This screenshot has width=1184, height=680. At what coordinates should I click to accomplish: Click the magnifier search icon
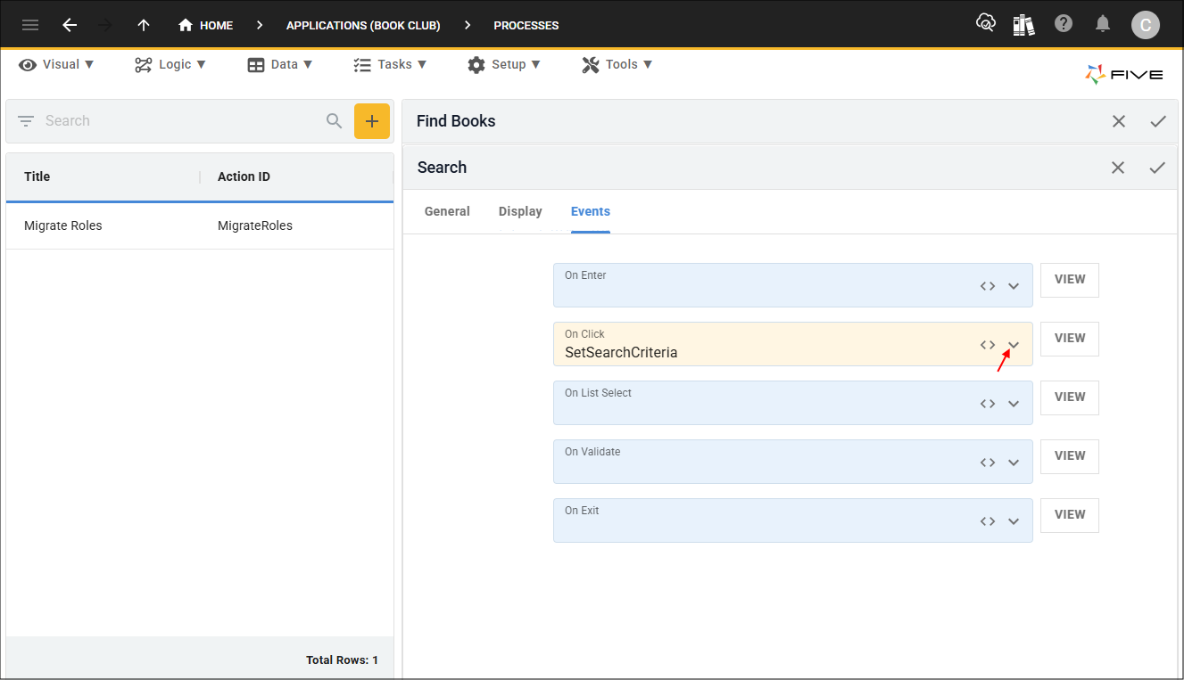tap(334, 121)
